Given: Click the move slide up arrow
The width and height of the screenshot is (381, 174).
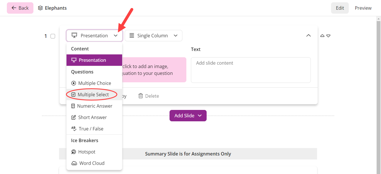Looking at the screenshot, I should click(x=322, y=35).
